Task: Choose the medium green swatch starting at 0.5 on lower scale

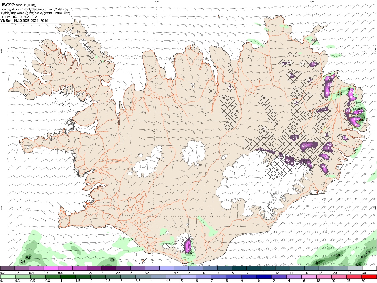Action: point(38,277)
